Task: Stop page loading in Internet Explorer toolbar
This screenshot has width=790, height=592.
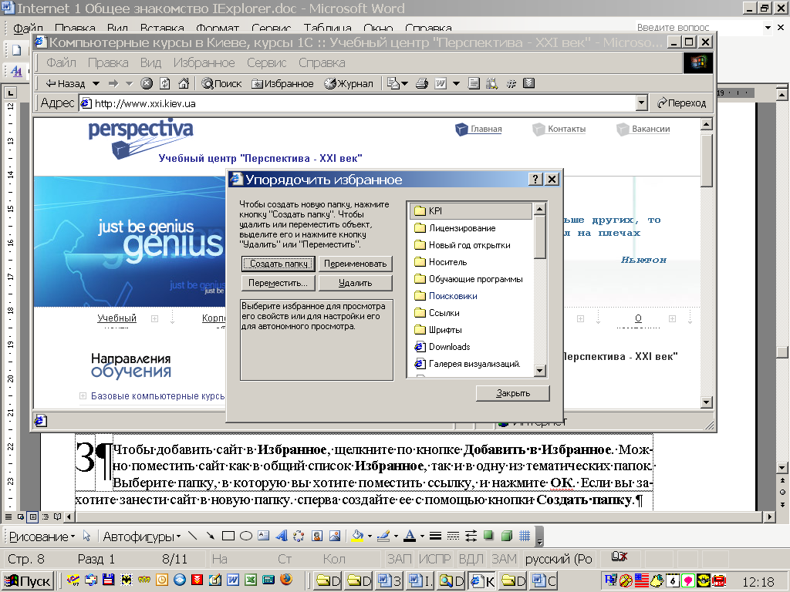Action: tap(147, 83)
